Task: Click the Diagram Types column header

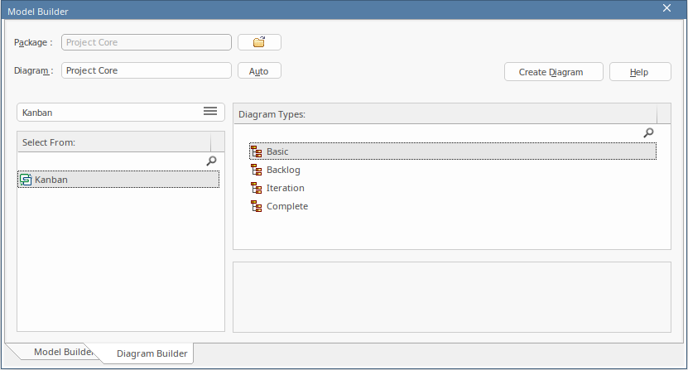Action: point(445,114)
